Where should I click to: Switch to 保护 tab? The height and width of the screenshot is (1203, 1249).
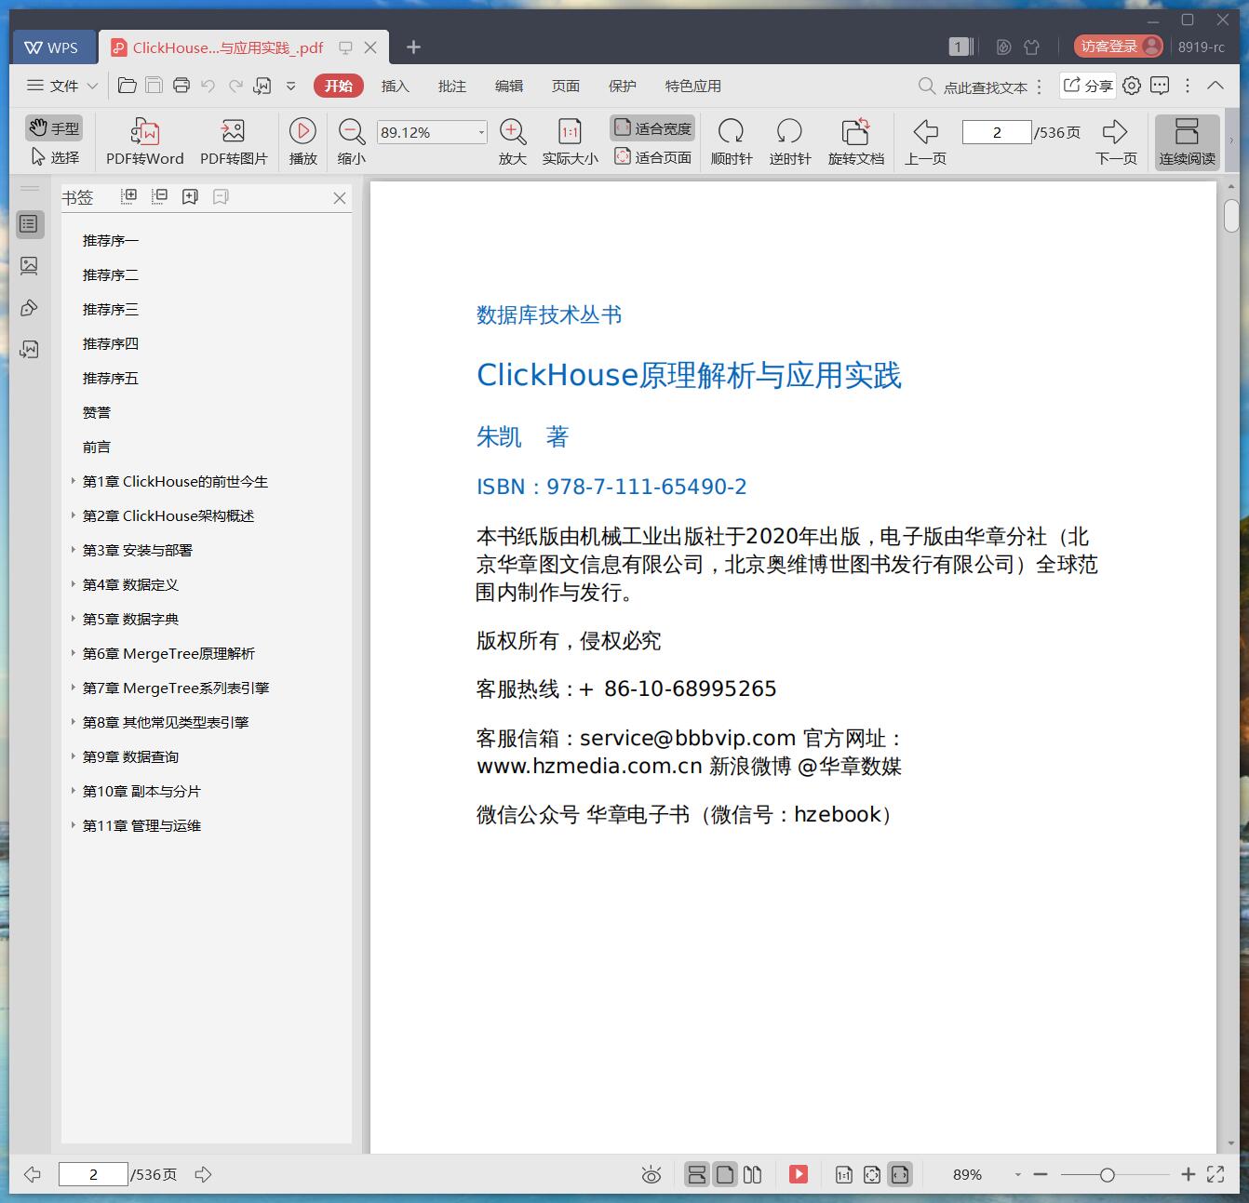[622, 86]
